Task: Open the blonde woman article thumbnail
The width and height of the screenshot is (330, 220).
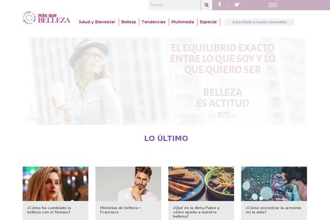Action: [x=56, y=184]
